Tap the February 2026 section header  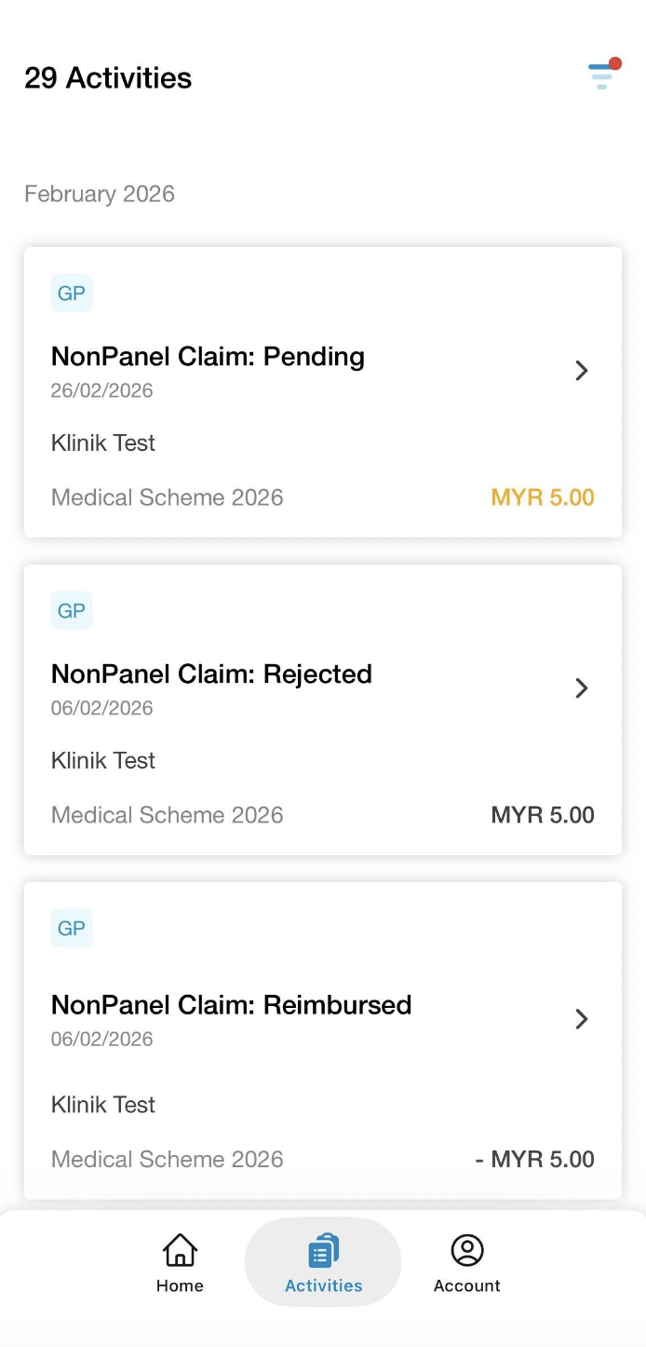click(100, 194)
